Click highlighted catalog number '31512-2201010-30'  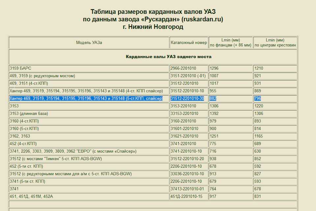pyautogui.click(x=187, y=98)
